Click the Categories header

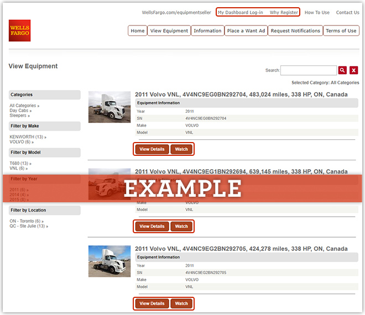45,95
